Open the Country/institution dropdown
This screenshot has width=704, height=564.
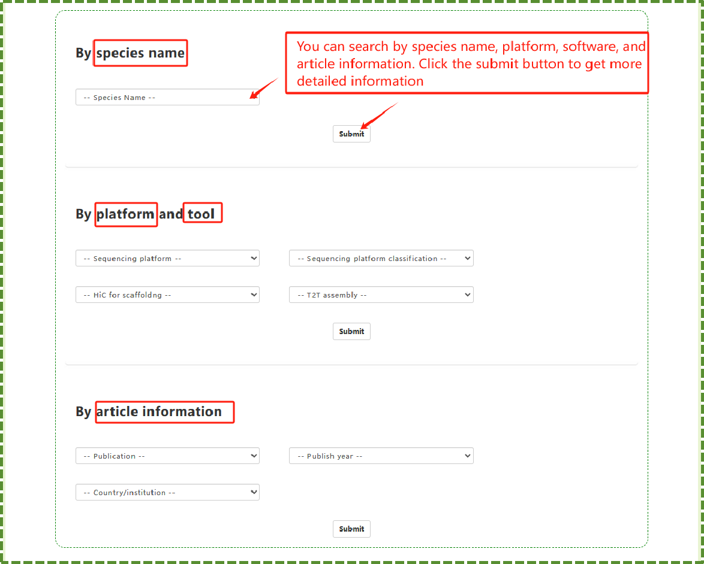[x=167, y=493]
